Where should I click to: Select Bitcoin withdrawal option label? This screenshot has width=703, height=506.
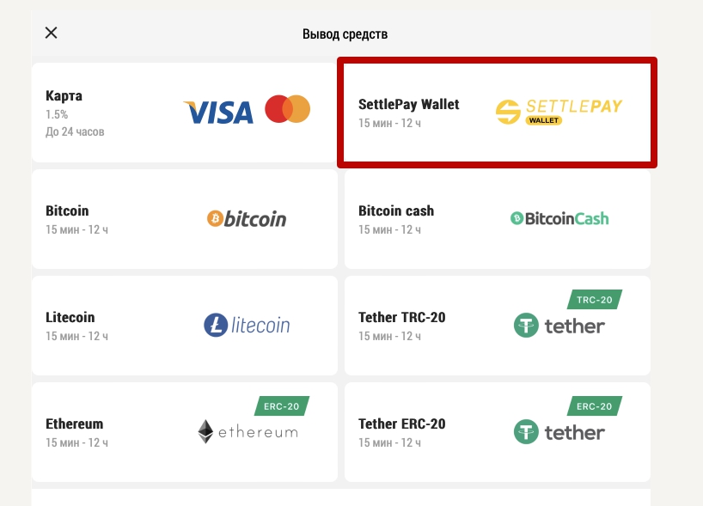(x=67, y=210)
